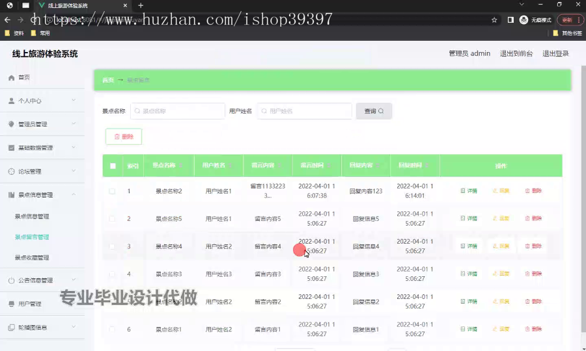Expand the 个人中心 menu chevron
The height and width of the screenshot is (351, 586).
(x=74, y=100)
